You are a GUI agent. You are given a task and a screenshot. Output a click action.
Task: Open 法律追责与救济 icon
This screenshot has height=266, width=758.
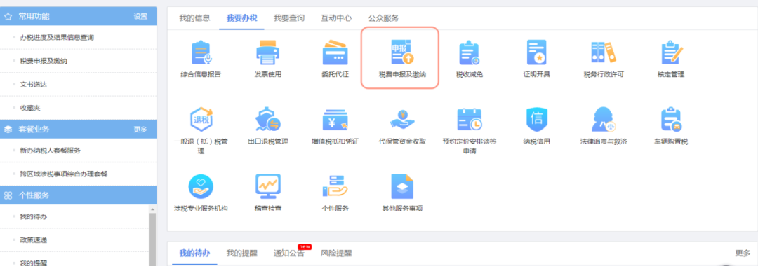point(604,120)
